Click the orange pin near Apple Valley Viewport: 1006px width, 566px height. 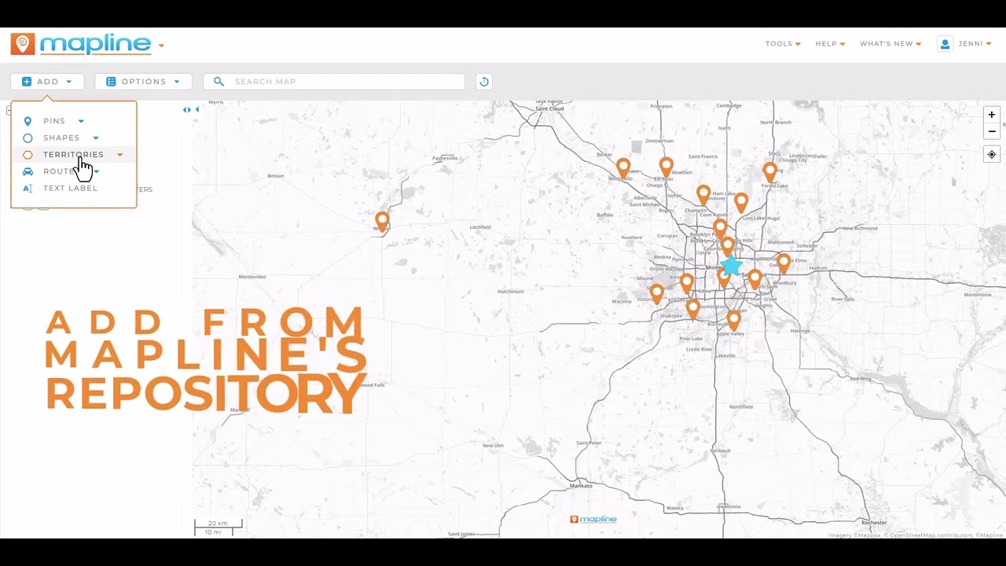click(734, 321)
